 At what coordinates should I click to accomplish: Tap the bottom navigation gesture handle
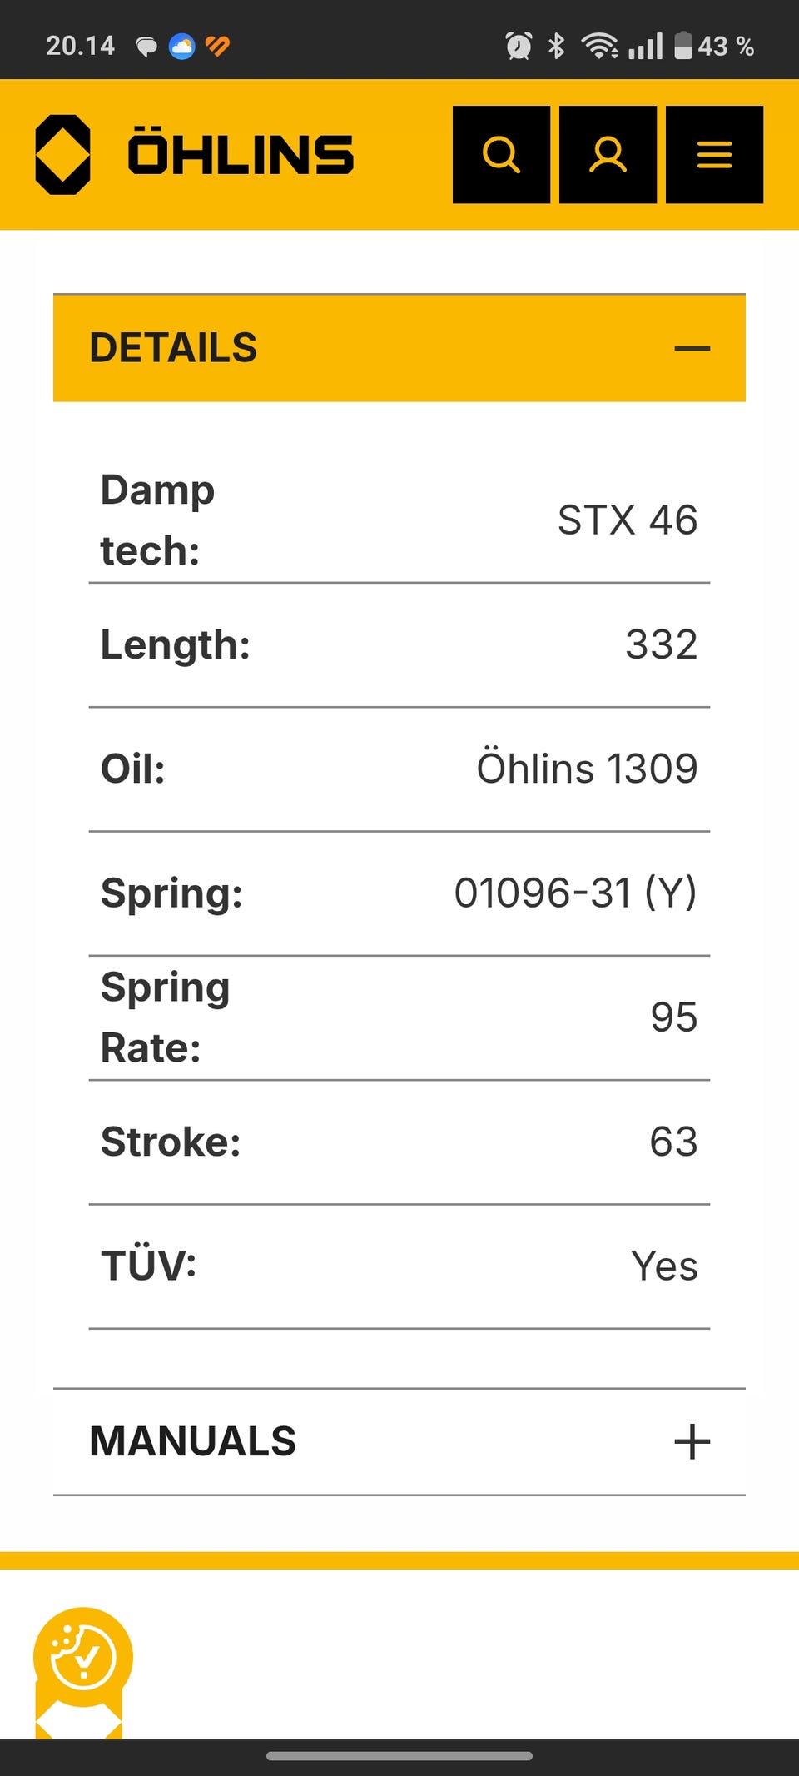tap(399, 1756)
